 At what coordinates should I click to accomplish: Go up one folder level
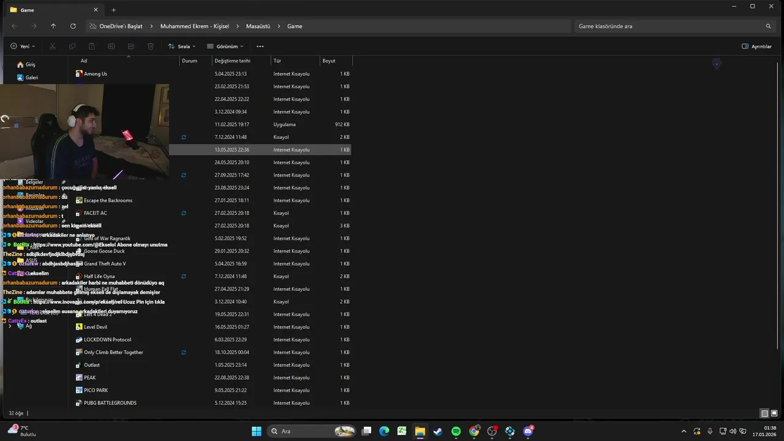[x=53, y=26]
